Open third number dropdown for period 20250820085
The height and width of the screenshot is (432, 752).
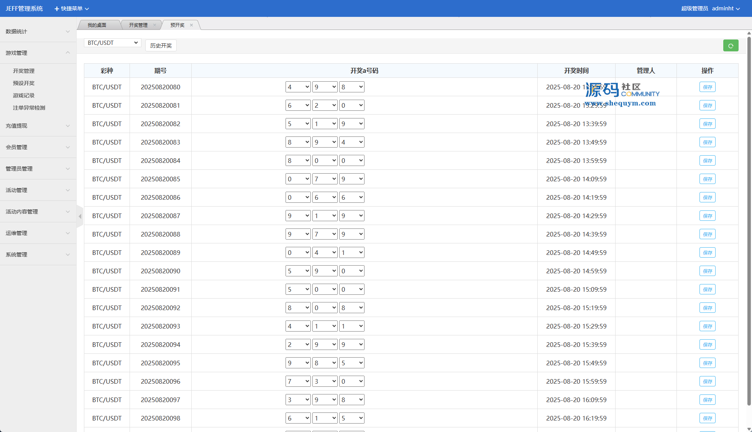coord(351,179)
